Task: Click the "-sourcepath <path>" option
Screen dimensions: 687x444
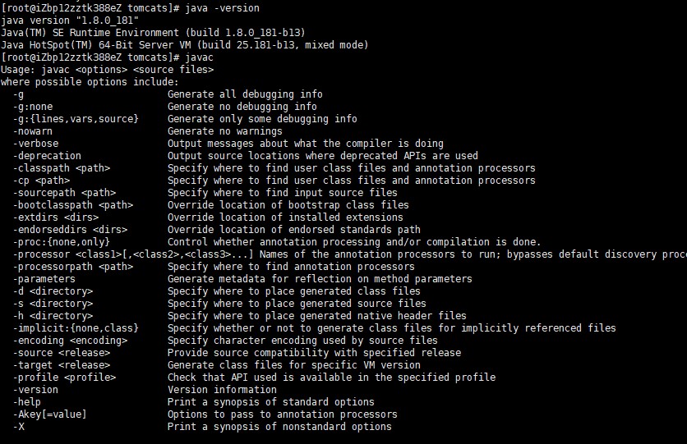Action: 65,193
